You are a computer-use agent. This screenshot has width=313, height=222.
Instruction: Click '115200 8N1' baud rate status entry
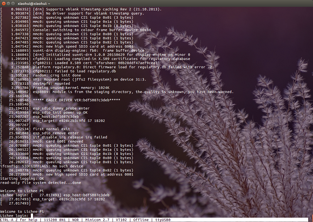(x=55, y=220)
